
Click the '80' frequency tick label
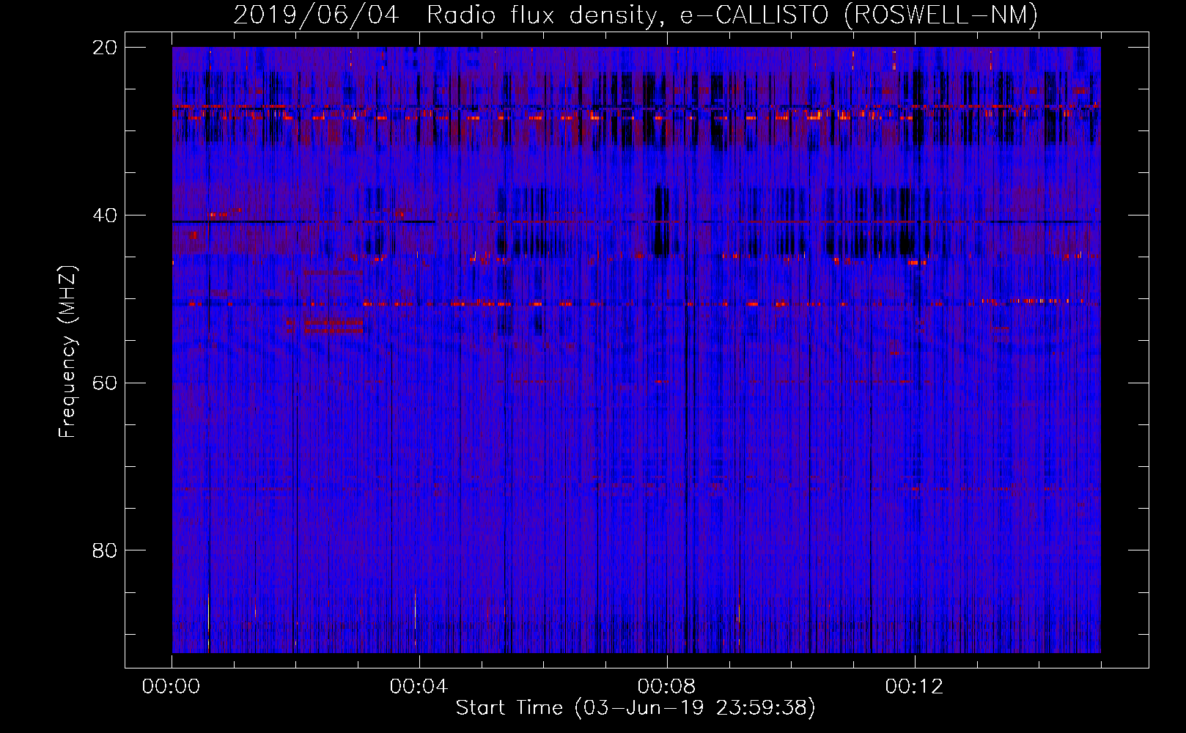(105, 550)
